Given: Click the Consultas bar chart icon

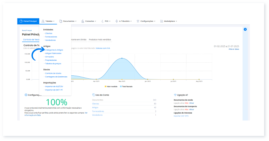Looking at the screenshot, I should (83, 21).
